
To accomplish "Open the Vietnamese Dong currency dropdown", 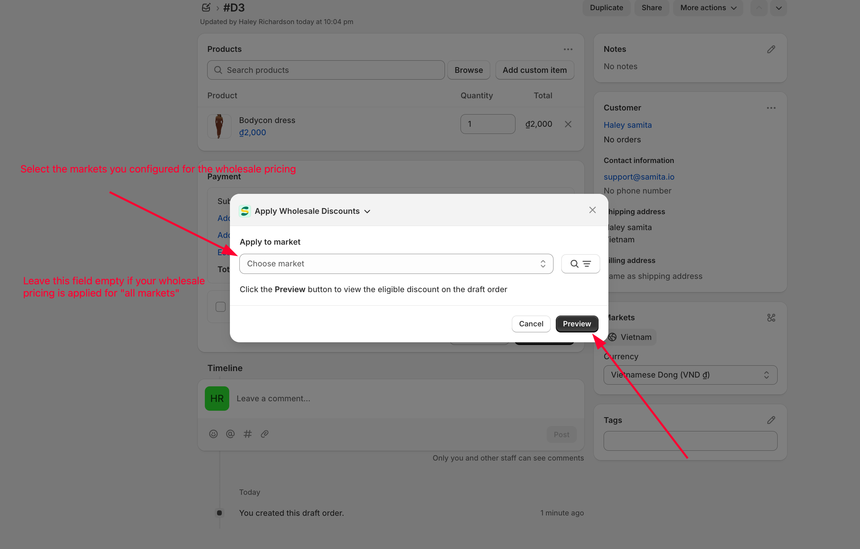I will (690, 375).
